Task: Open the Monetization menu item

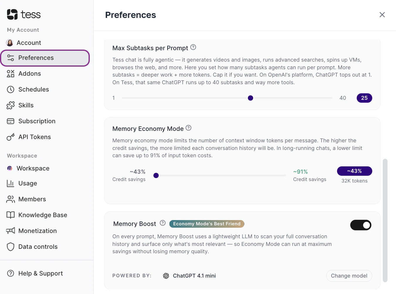Action: 37,231
